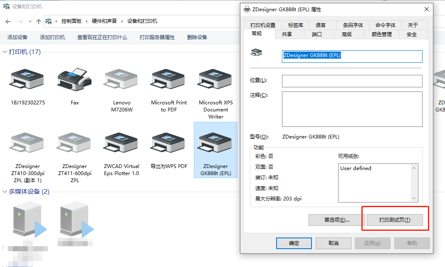Collapse the 多媒体设备 (2) group
The height and width of the screenshot is (267, 445).
point(5,192)
